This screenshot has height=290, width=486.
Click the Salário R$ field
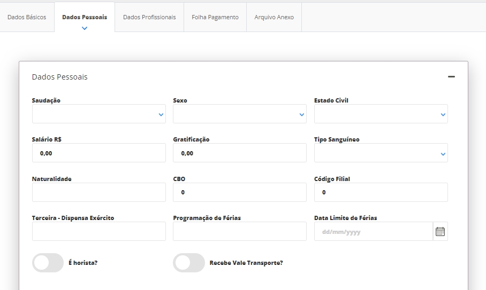tap(99, 153)
